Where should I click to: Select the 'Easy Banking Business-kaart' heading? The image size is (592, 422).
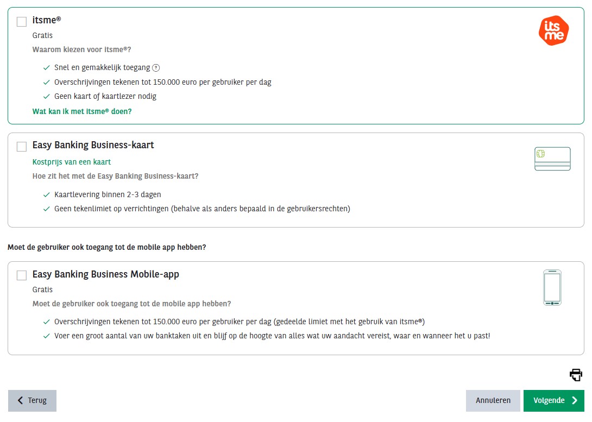point(93,145)
